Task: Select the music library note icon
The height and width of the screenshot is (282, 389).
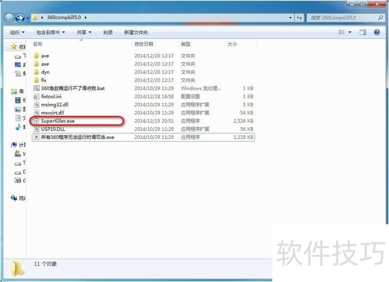Action: 18,127
